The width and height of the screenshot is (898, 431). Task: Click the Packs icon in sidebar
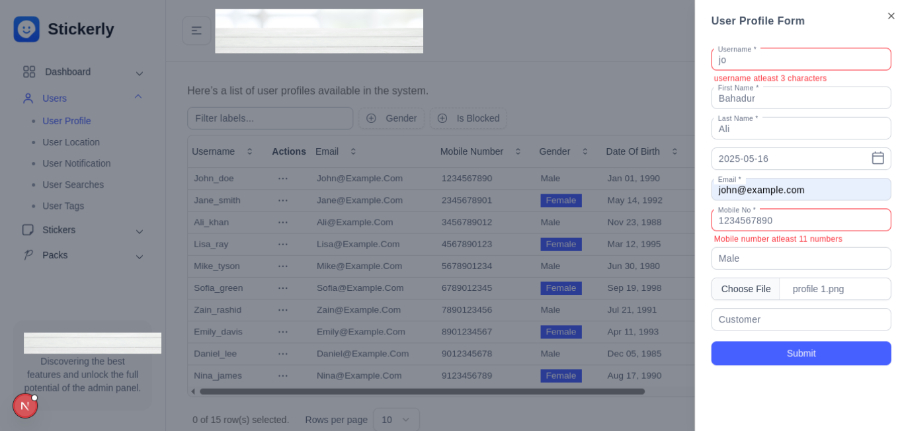[x=28, y=255]
